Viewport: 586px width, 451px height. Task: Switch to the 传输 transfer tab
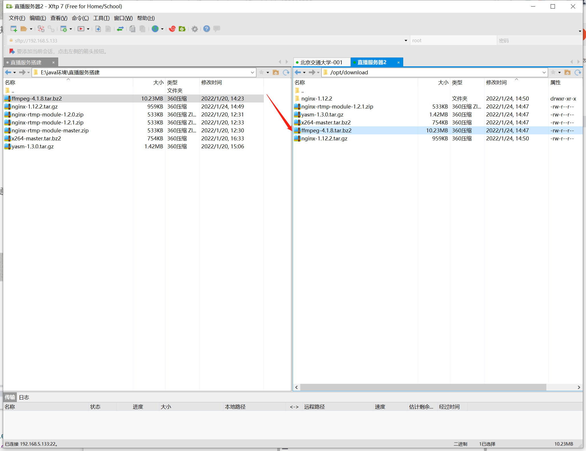coord(10,397)
